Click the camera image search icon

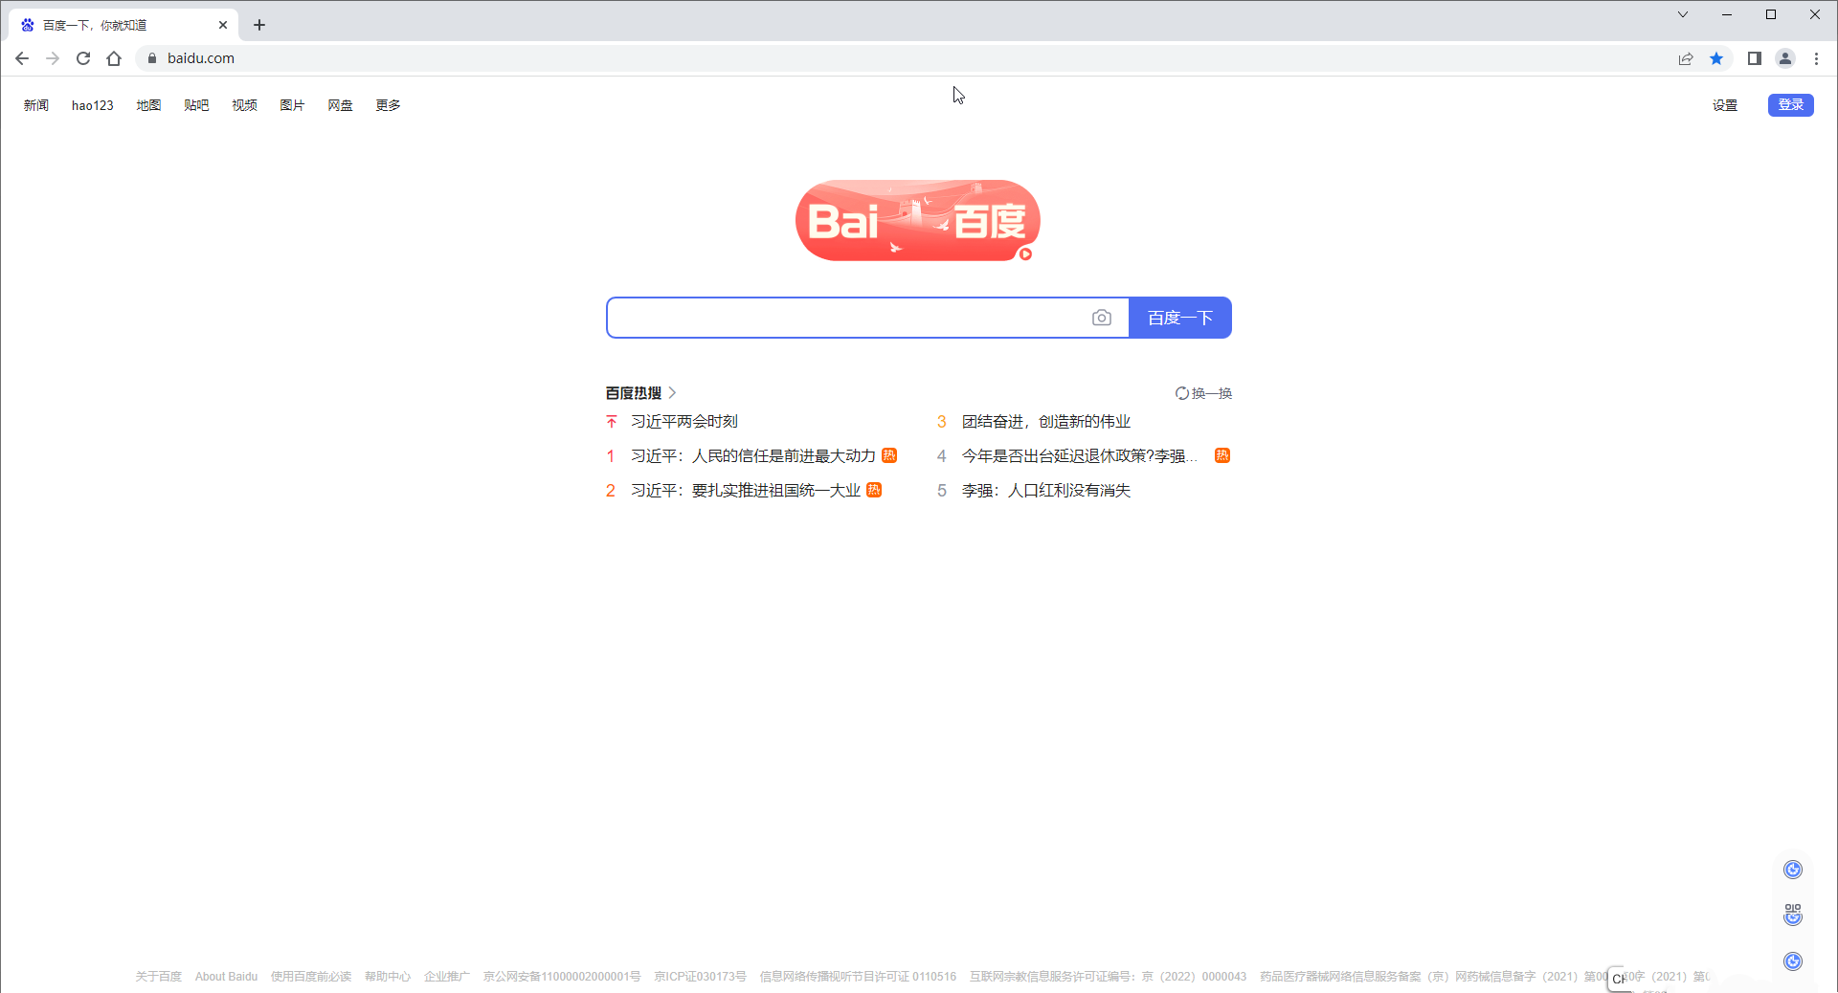coord(1102,318)
